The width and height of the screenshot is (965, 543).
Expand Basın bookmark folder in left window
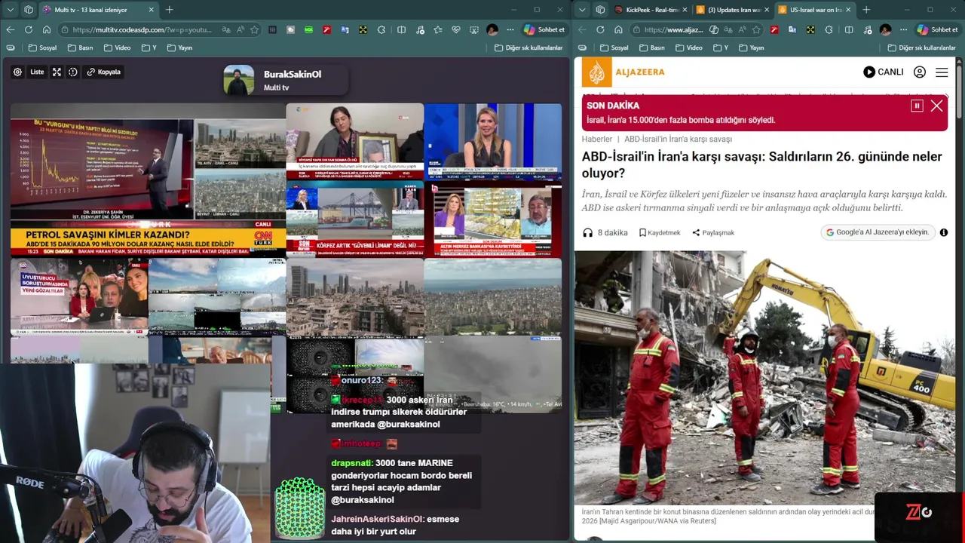pyautogui.click(x=80, y=48)
